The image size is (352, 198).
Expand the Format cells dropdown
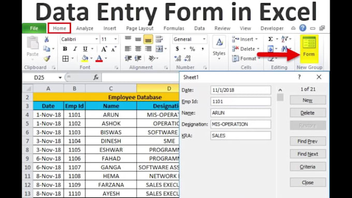coord(259,58)
